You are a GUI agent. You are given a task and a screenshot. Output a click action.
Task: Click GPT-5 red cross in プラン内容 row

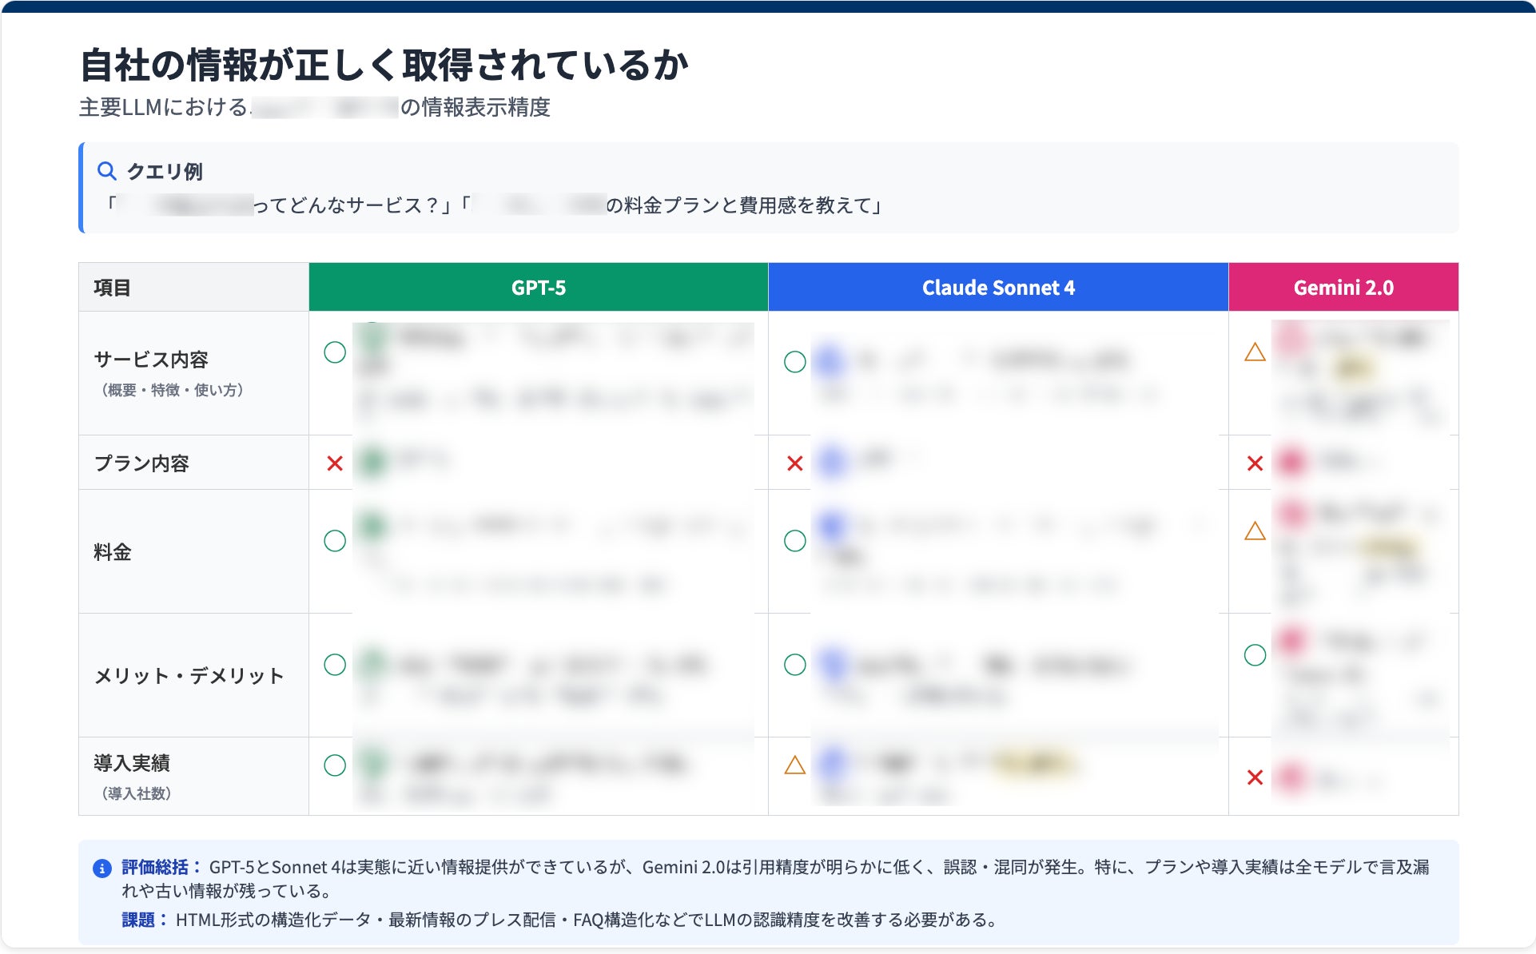[335, 463]
